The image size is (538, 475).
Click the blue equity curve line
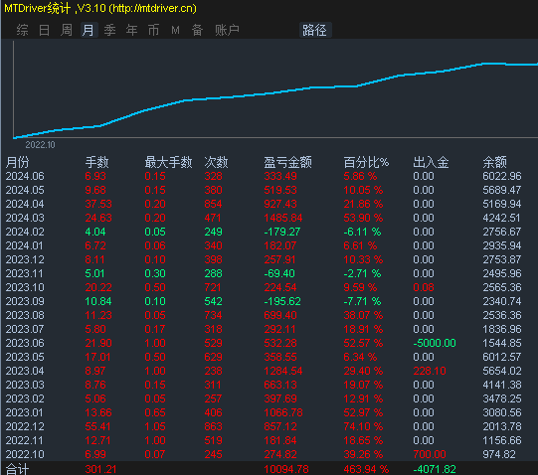pos(274,93)
